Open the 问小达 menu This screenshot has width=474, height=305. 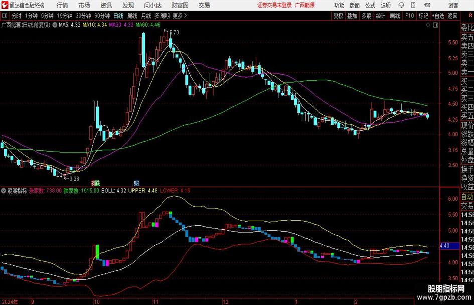coord(152,5)
